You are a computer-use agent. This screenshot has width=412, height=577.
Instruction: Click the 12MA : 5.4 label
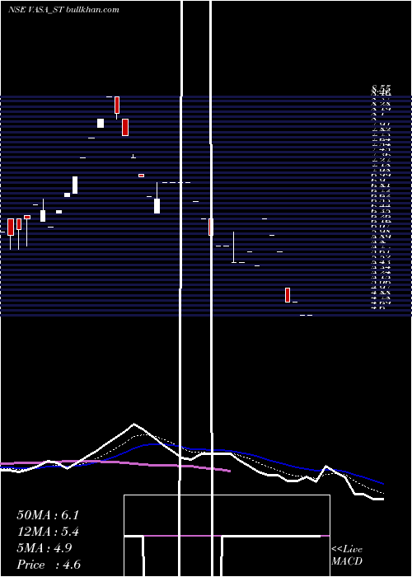click(x=48, y=532)
